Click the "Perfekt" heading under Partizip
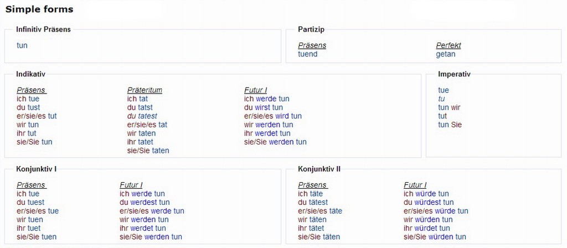Viewport: 567px width, 248px height. point(449,45)
